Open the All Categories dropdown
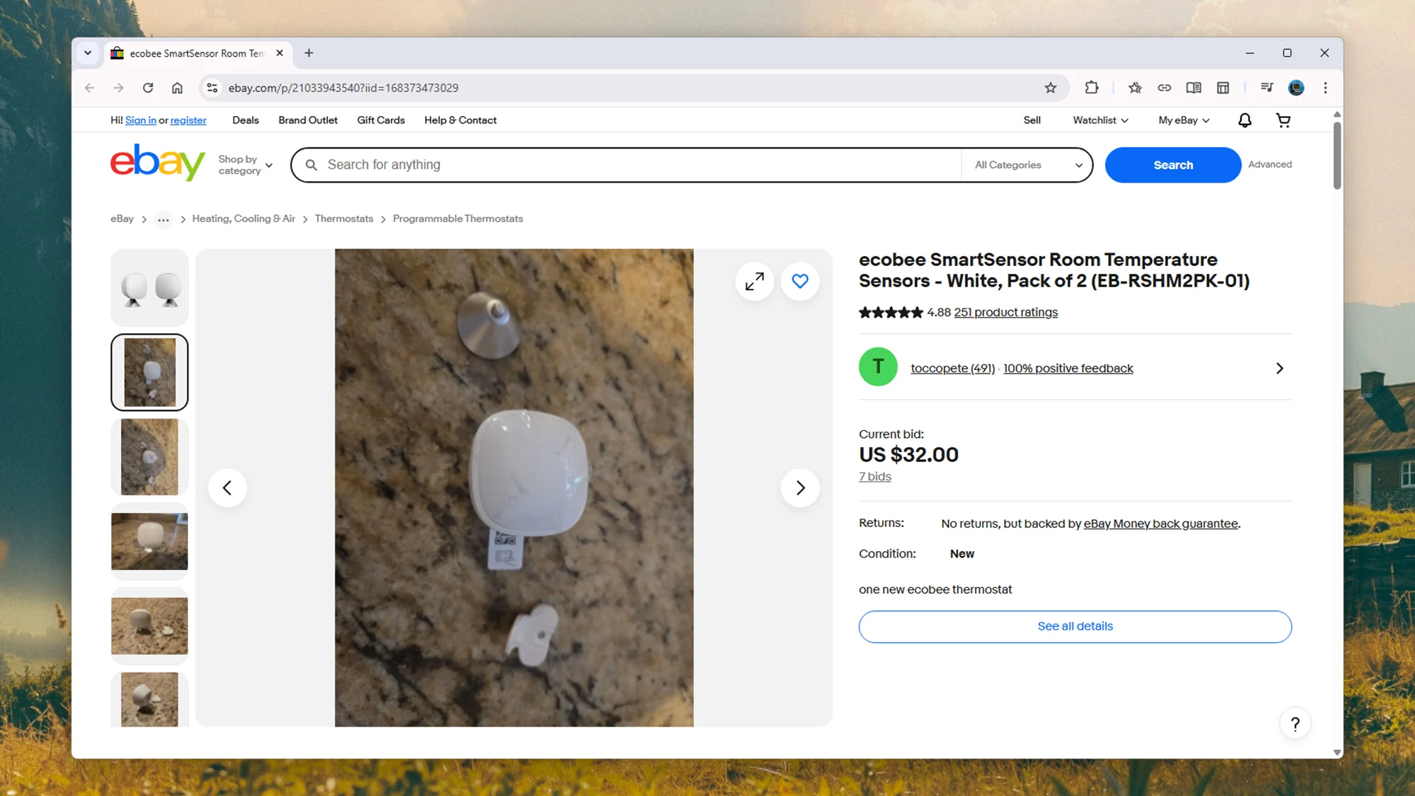This screenshot has height=796, width=1415. click(x=1028, y=165)
